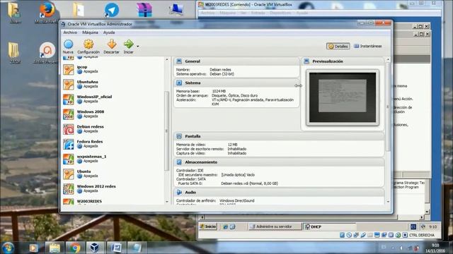The width and height of the screenshot is (453, 254).
Task: Open Telegram desktop shortcut
Action: click(112, 11)
